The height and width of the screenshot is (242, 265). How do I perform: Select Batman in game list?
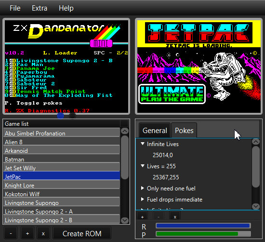(62, 159)
